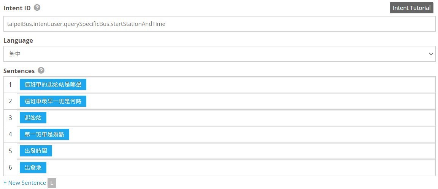Image resolution: width=438 pixels, height=189 pixels.
Task: Select sentence tag 第一班車是幾點
Action: click(44, 135)
